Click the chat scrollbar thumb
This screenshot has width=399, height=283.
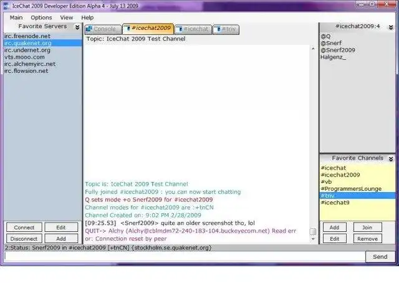[x=313, y=231]
